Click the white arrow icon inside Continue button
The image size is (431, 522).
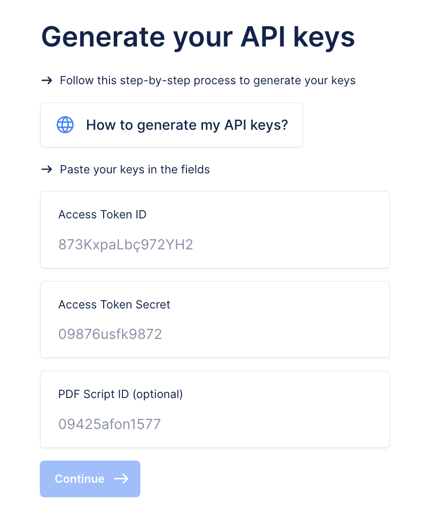point(121,479)
